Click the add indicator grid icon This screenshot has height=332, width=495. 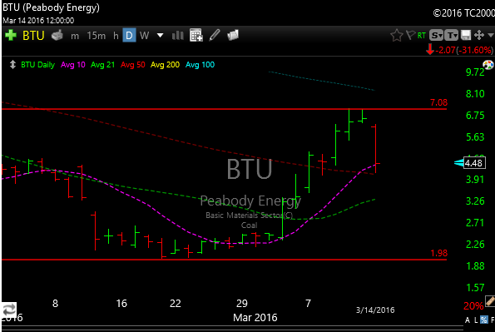point(196,35)
